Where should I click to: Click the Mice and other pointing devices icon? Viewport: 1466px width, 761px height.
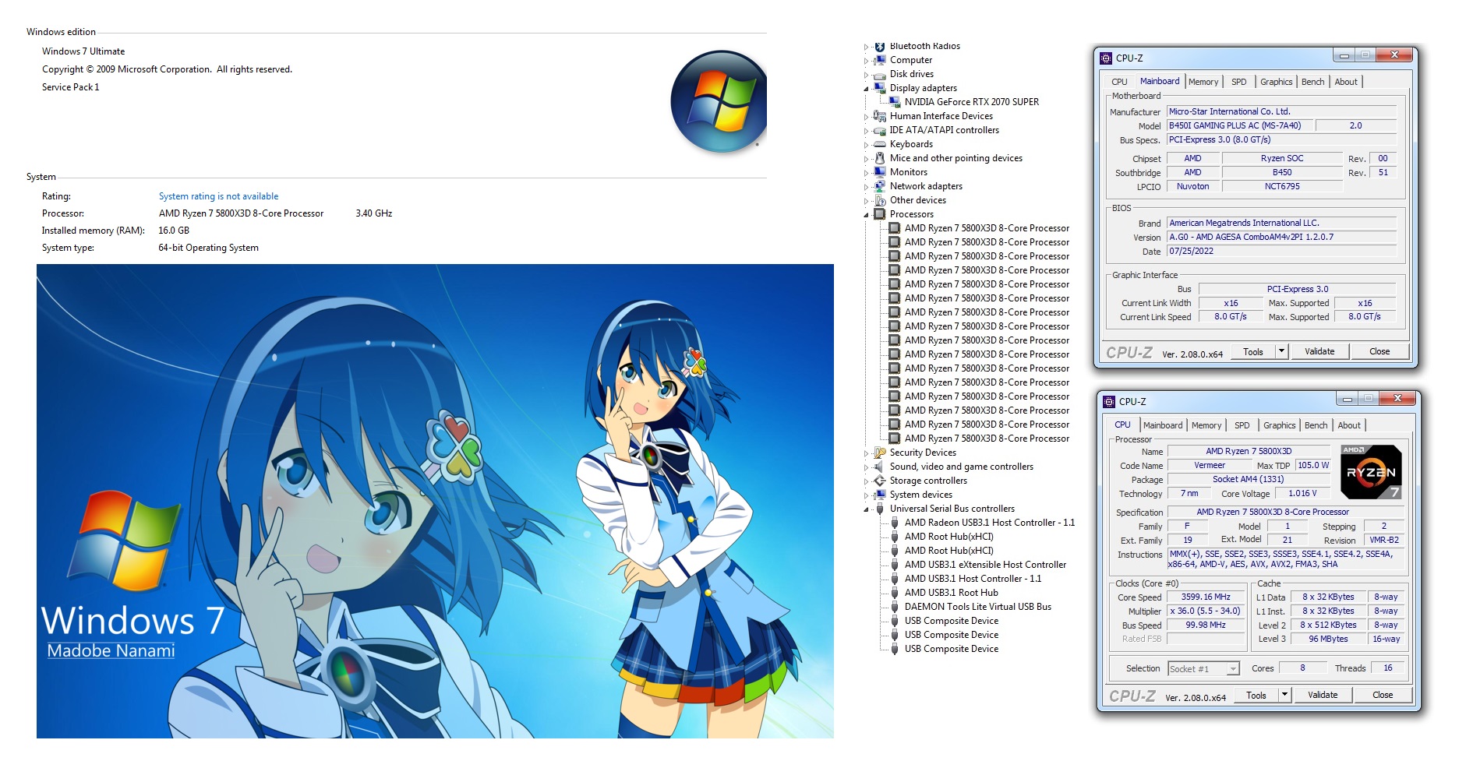(x=880, y=158)
